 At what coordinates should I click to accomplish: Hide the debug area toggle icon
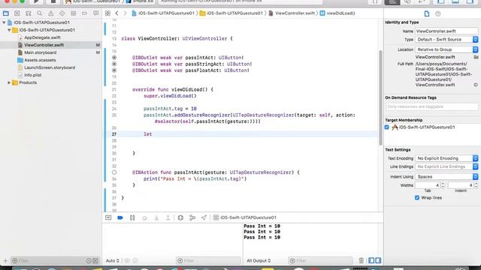tap(108, 217)
